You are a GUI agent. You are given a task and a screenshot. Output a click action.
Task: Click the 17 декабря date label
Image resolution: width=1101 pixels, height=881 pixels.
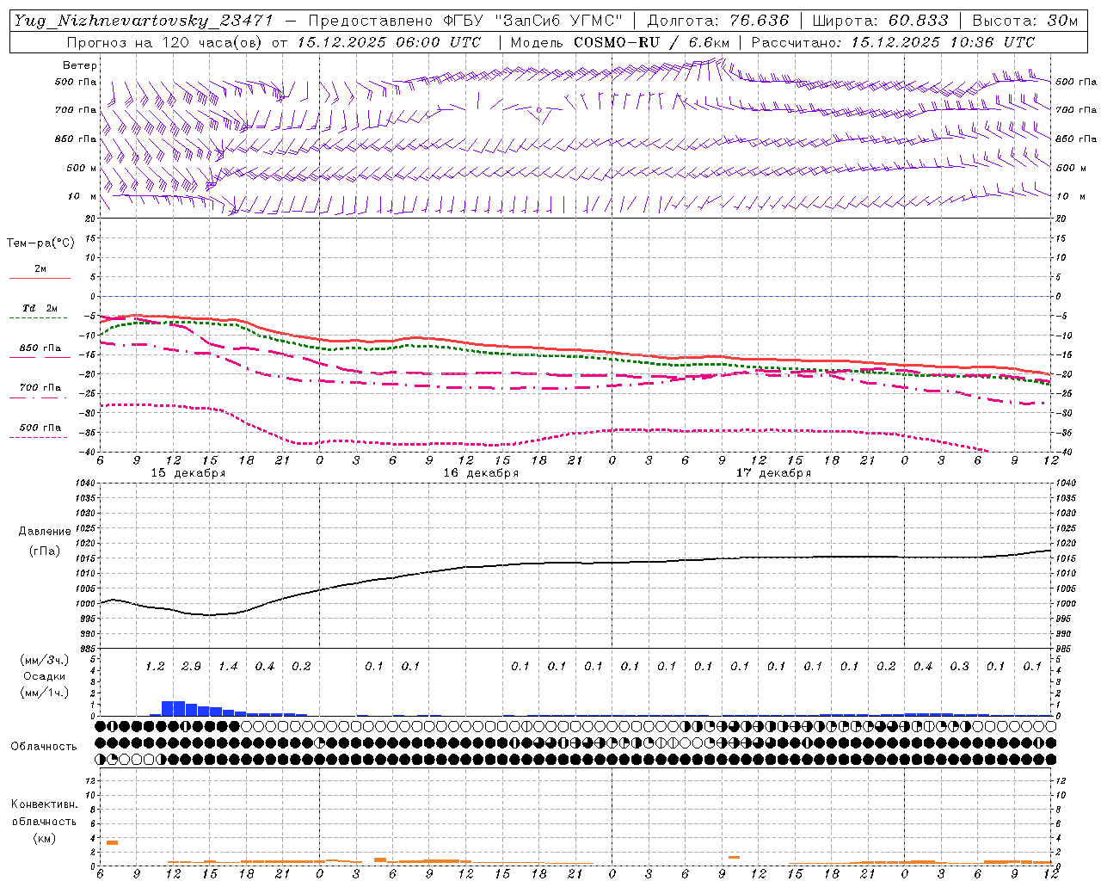(773, 473)
